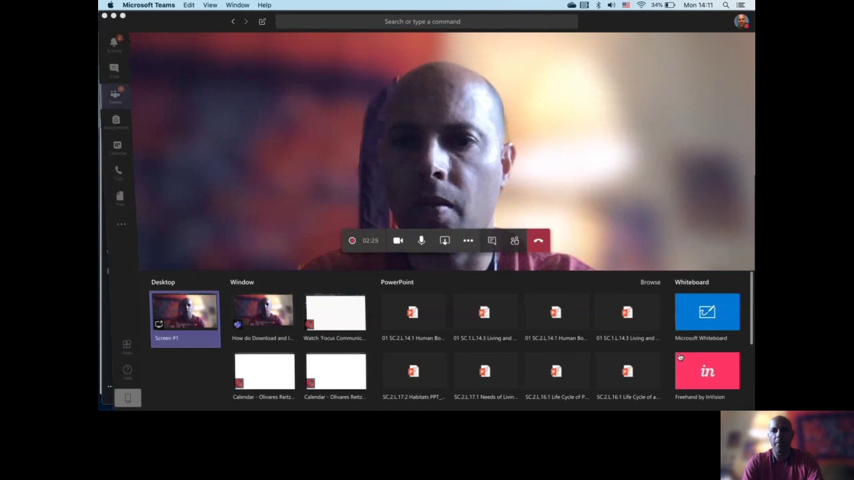Close the share tray with share button
This screenshot has height=480, width=854.
pos(444,241)
